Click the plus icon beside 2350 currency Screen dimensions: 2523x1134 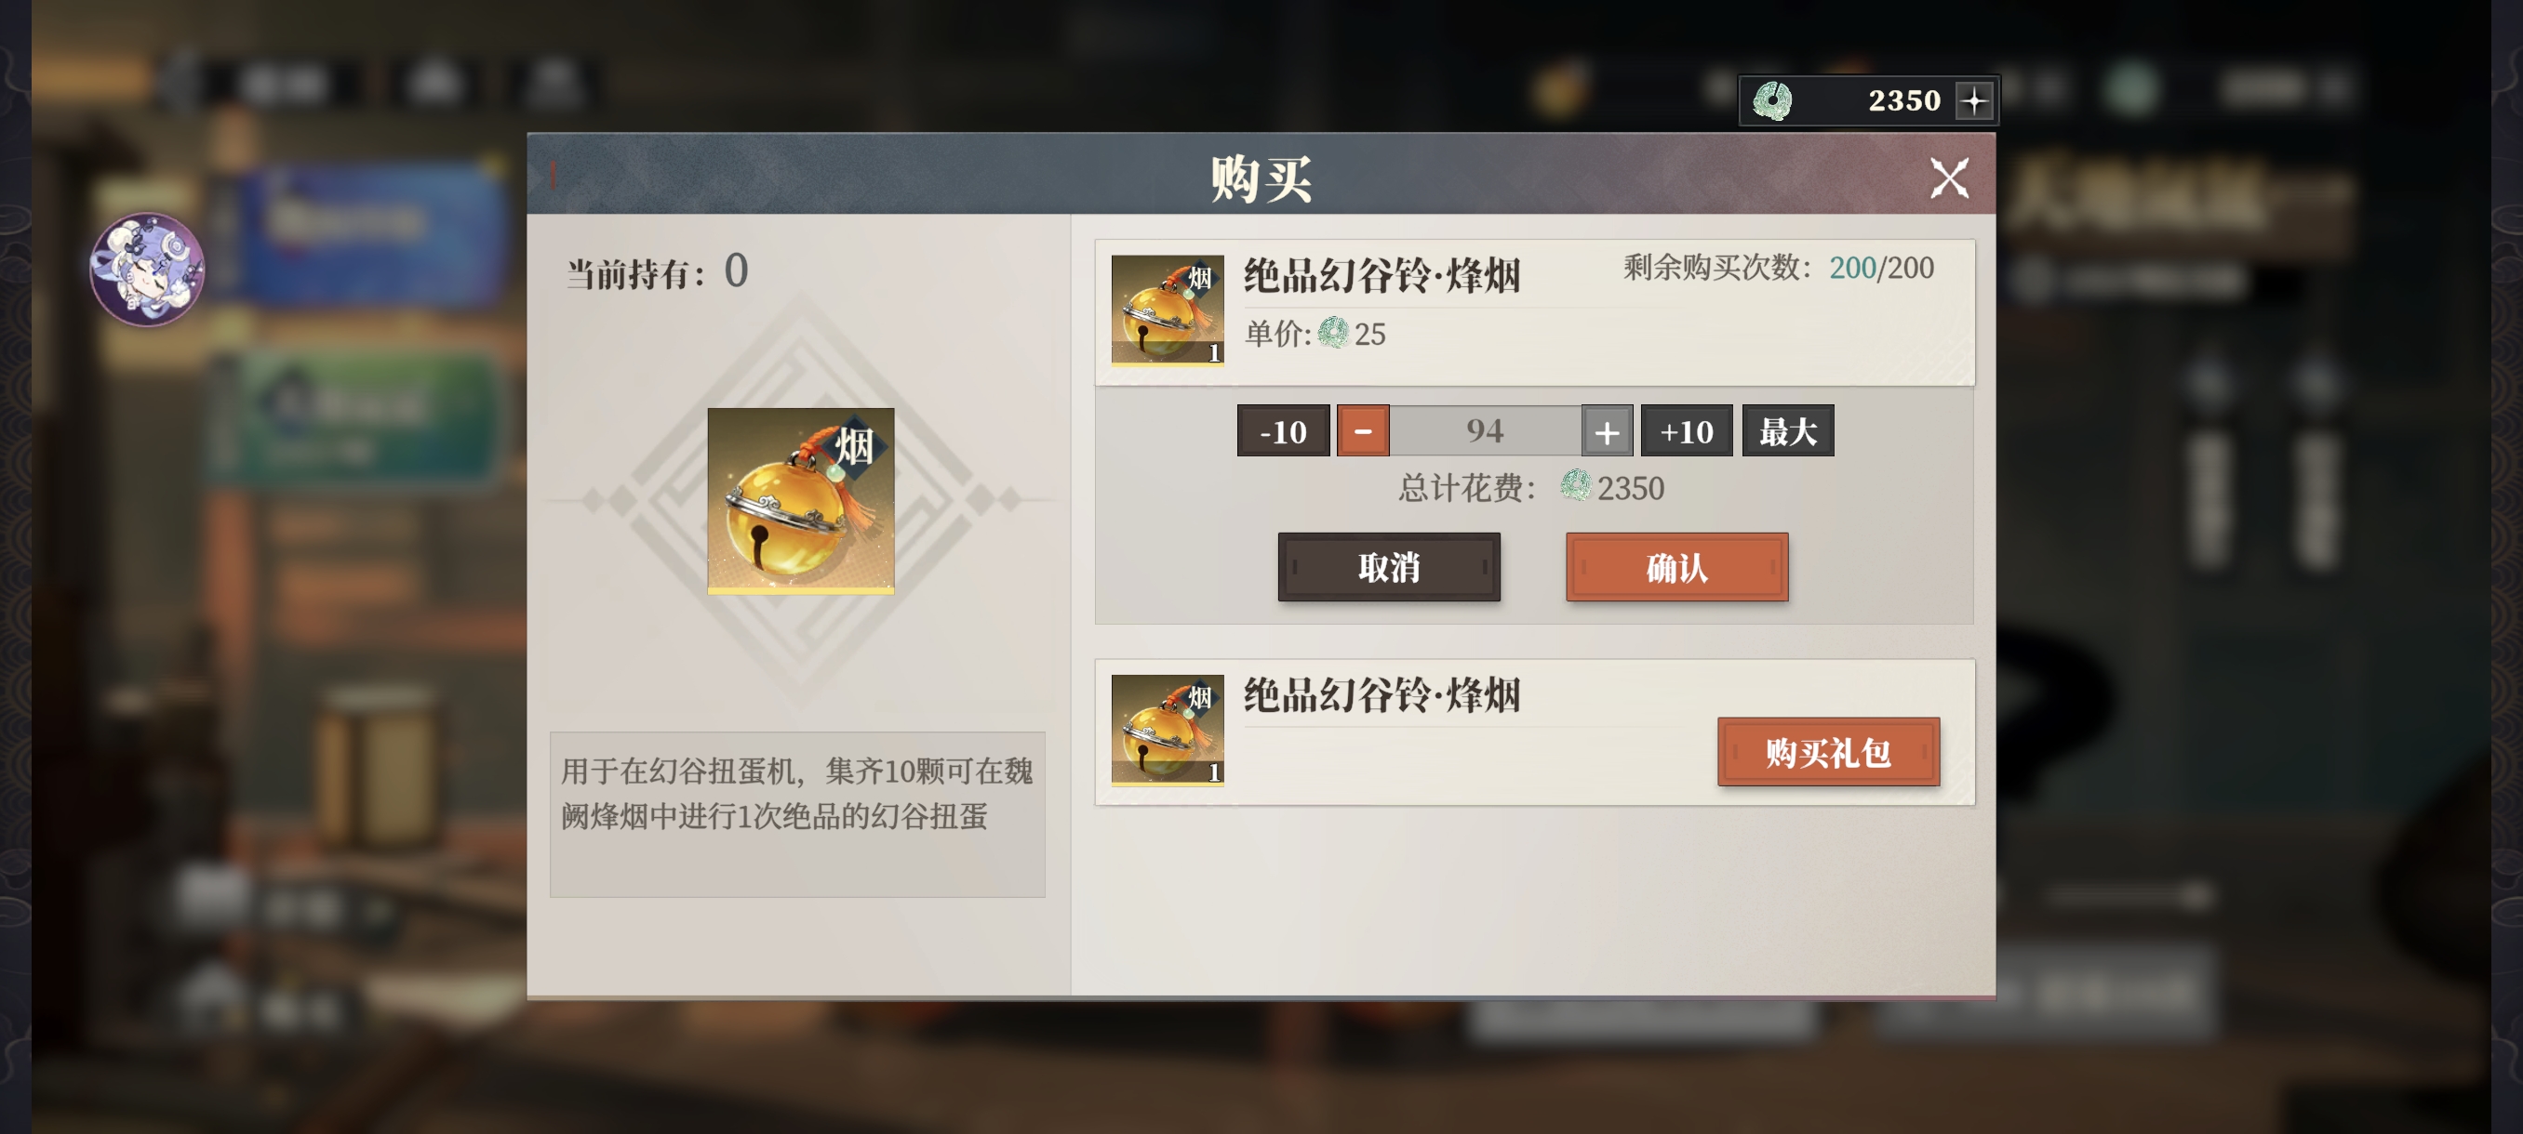click(1973, 99)
